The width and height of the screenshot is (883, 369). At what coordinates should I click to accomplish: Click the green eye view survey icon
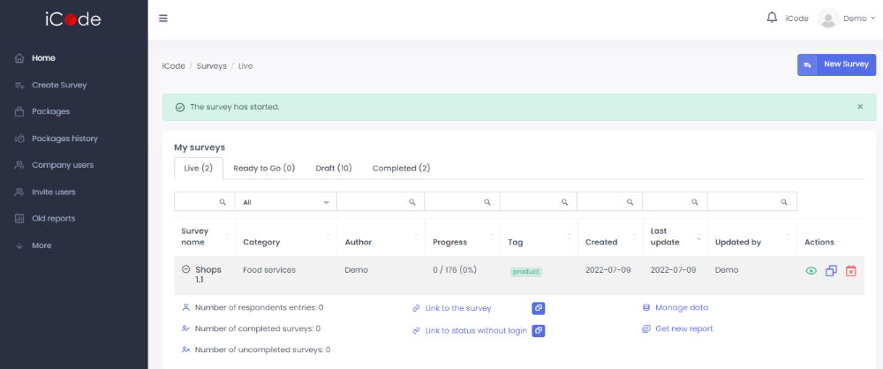coord(811,271)
